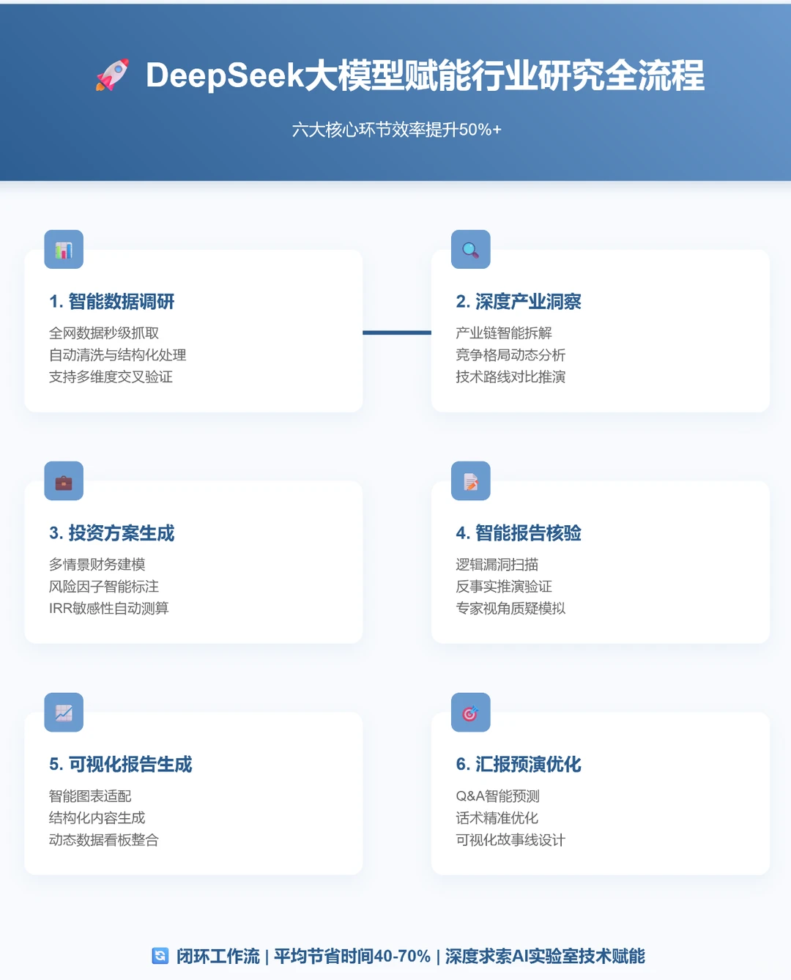Screen dimensions: 791x980
Task: Select heading '3. 投资方案生成'
Action: click(111, 533)
